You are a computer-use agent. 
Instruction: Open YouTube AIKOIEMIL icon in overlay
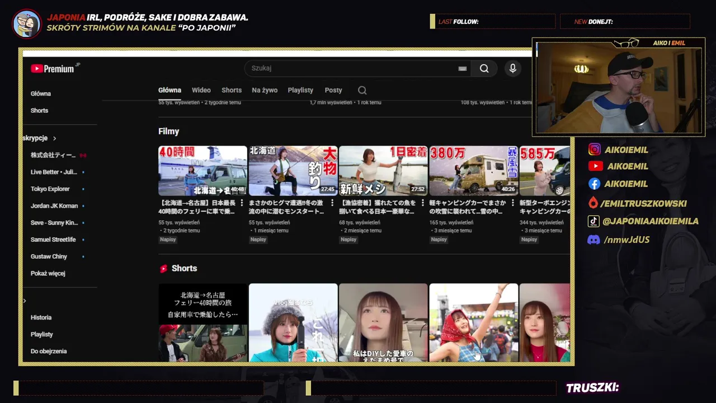(595, 166)
